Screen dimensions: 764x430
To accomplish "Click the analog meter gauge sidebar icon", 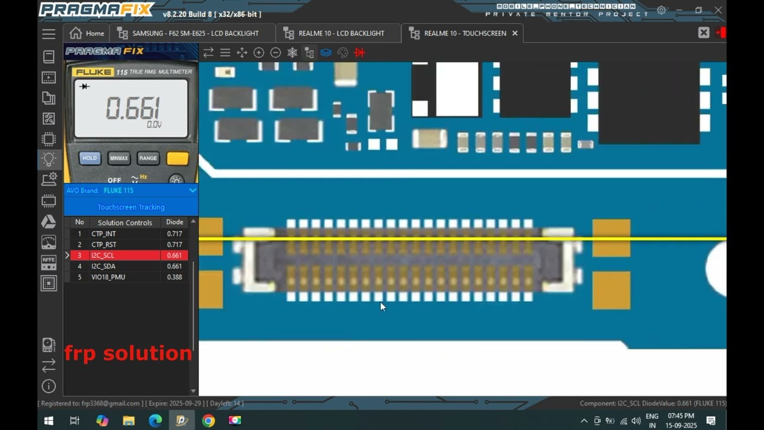I will tap(49, 242).
